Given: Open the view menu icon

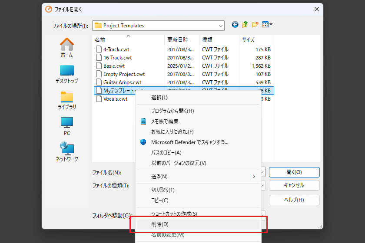Looking at the screenshot, I should 267,25.
